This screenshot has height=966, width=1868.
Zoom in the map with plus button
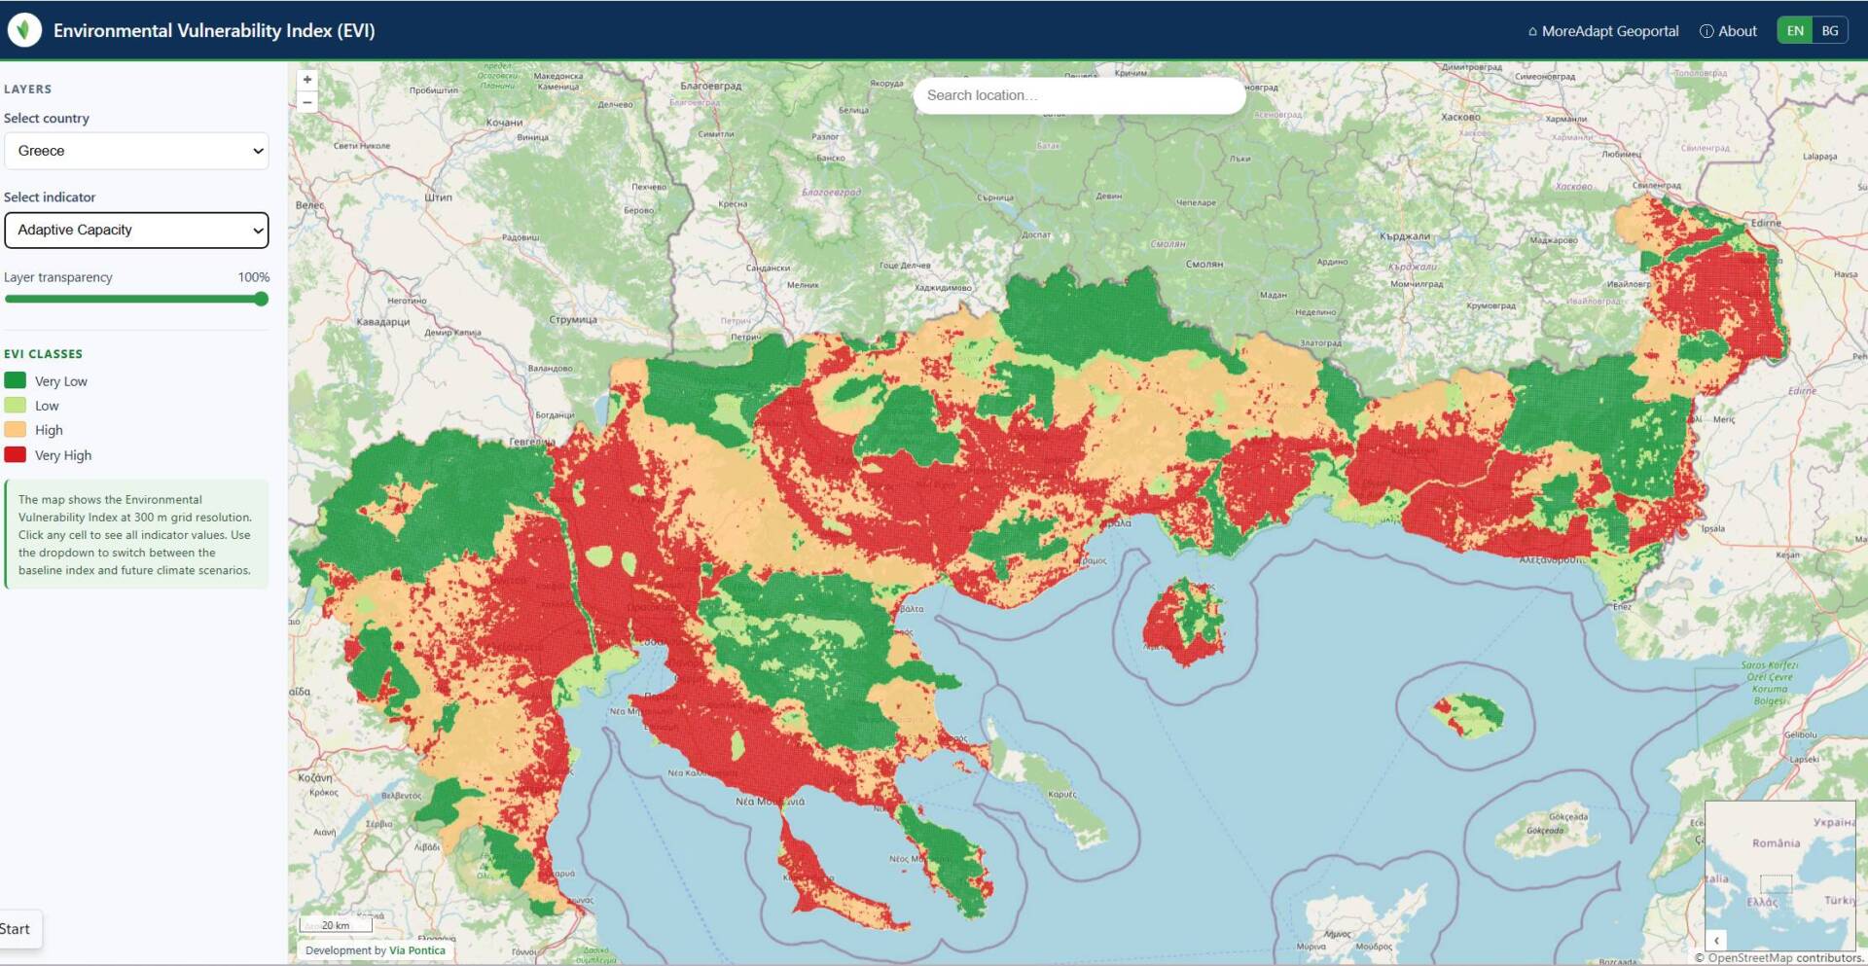point(307,80)
